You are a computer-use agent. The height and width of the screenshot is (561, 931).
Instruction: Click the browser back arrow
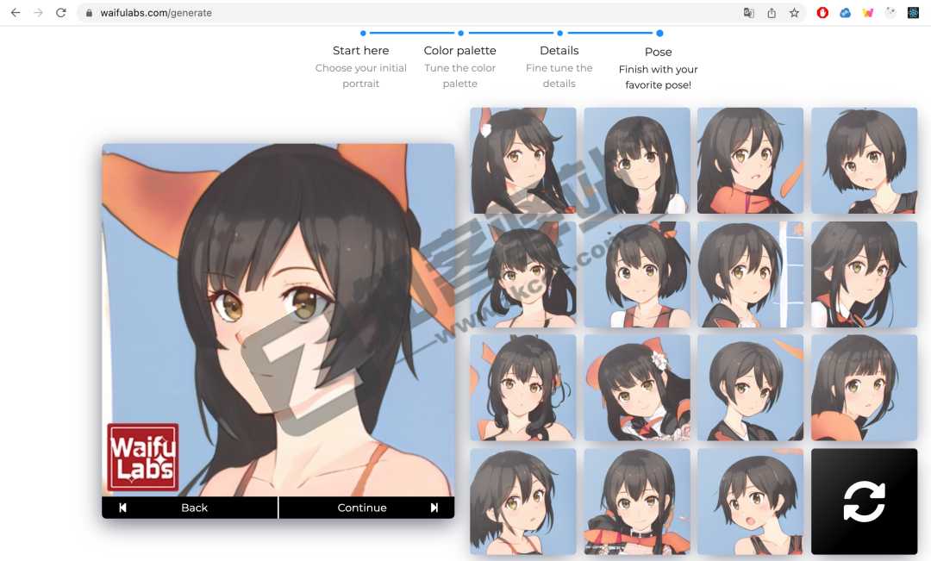(x=15, y=12)
